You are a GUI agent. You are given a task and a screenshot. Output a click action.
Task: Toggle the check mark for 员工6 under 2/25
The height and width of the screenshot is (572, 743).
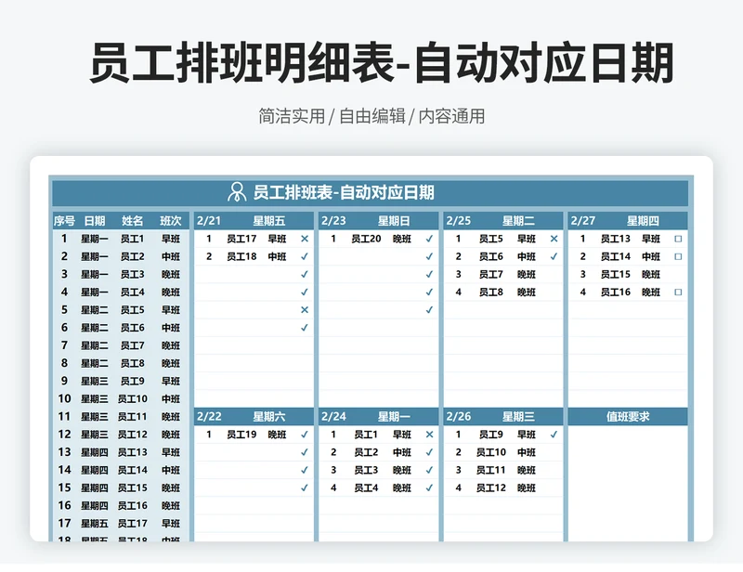click(x=554, y=256)
